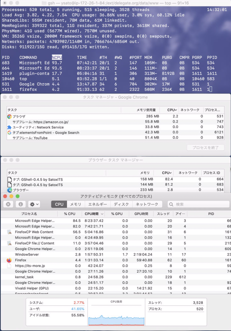Click the プロセスを終了 button
This screenshot has width=231, height=331.
coord(205,147)
